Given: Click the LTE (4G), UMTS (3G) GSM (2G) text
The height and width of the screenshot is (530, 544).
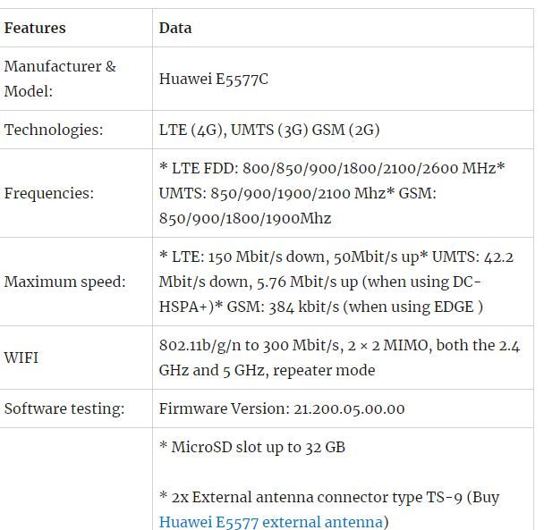Looking at the screenshot, I should 269,130.
